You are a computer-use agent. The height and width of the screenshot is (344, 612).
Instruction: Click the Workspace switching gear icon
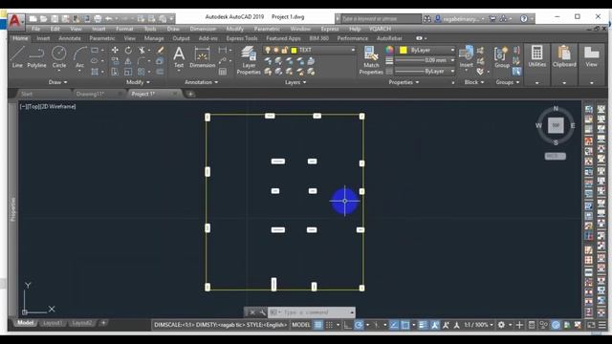tap(501, 325)
